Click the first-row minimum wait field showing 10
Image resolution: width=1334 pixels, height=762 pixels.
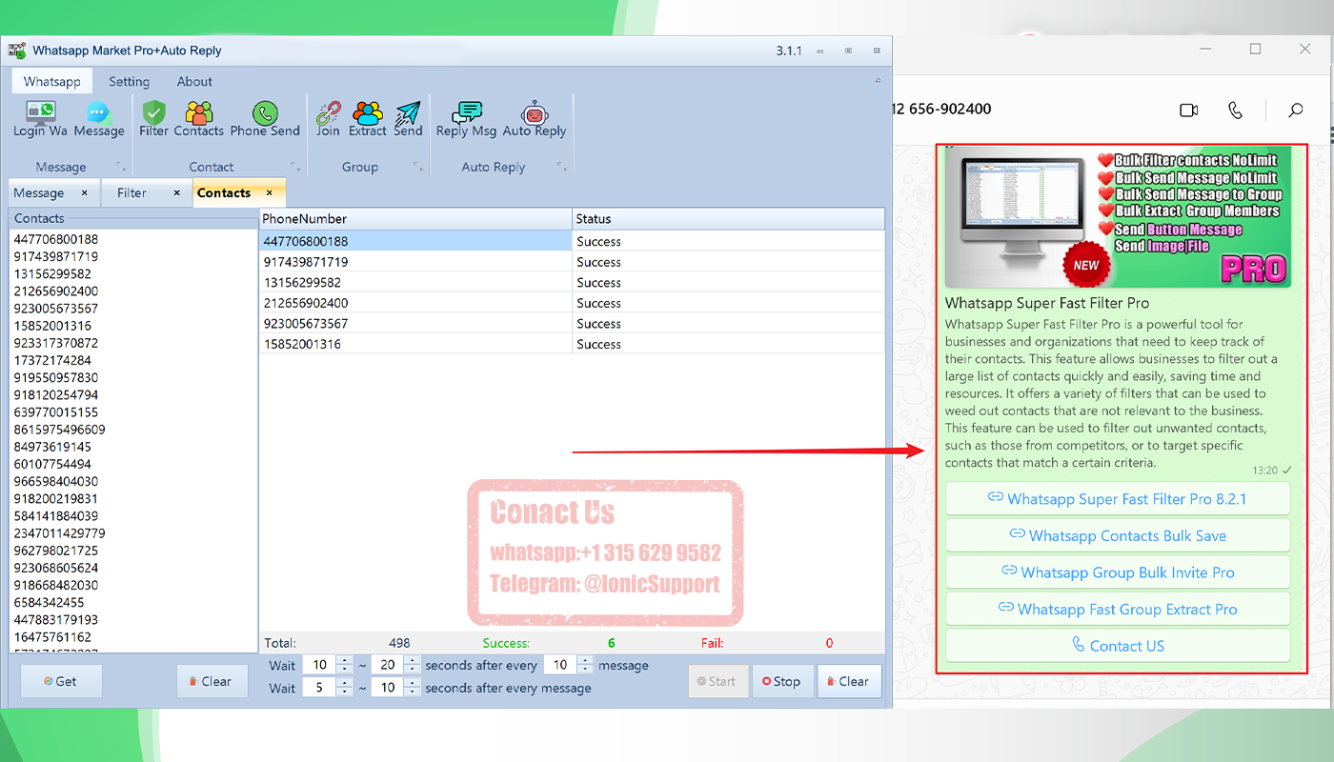coord(319,665)
